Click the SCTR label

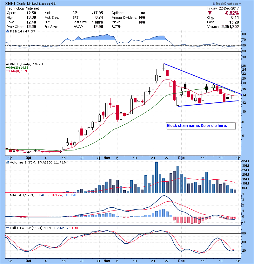116,27
